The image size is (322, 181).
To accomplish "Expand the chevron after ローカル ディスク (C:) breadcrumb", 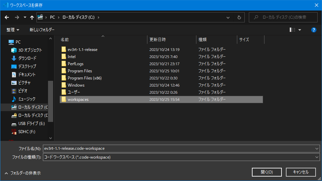I will (x=98, y=17).
